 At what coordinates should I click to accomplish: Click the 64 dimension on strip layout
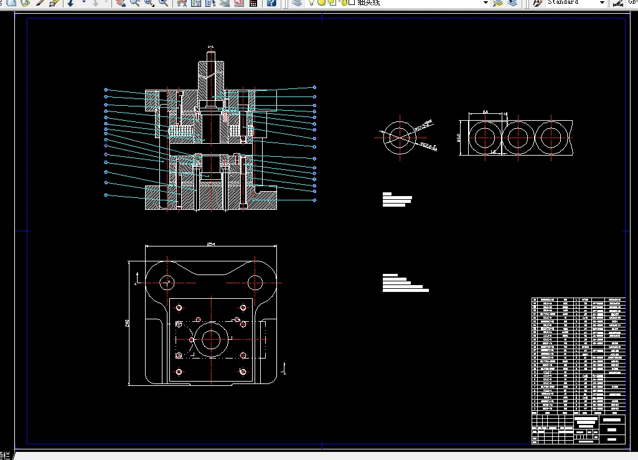pos(485,111)
